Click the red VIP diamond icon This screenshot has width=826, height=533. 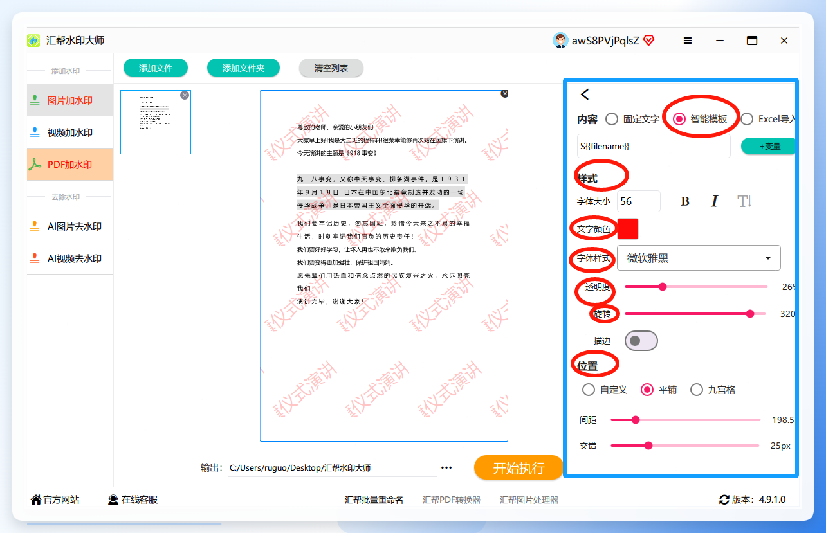click(649, 41)
